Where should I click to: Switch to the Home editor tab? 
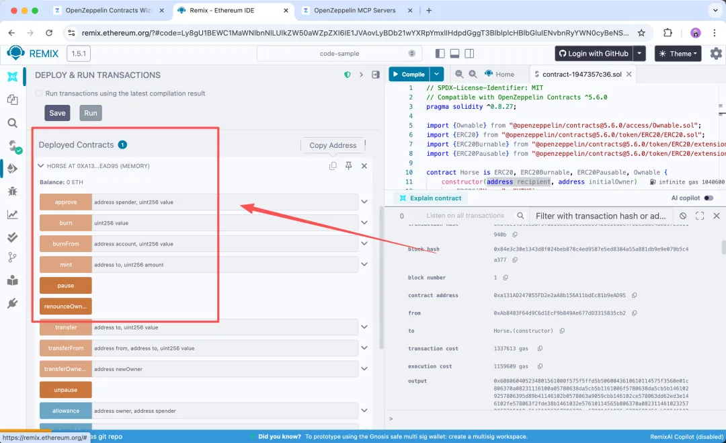point(499,74)
